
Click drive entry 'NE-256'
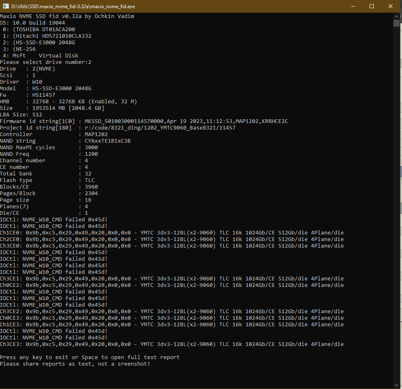[x=26, y=49]
